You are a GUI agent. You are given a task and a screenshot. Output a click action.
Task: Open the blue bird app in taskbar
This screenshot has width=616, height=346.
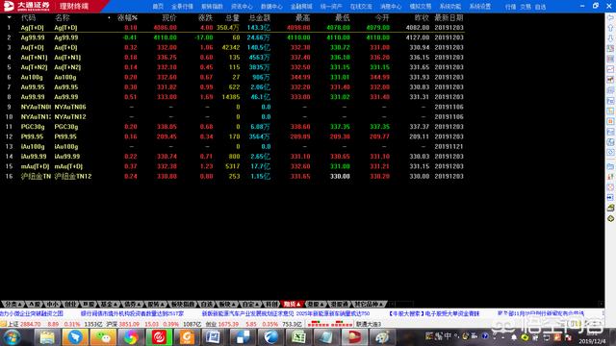click(x=75, y=337)
